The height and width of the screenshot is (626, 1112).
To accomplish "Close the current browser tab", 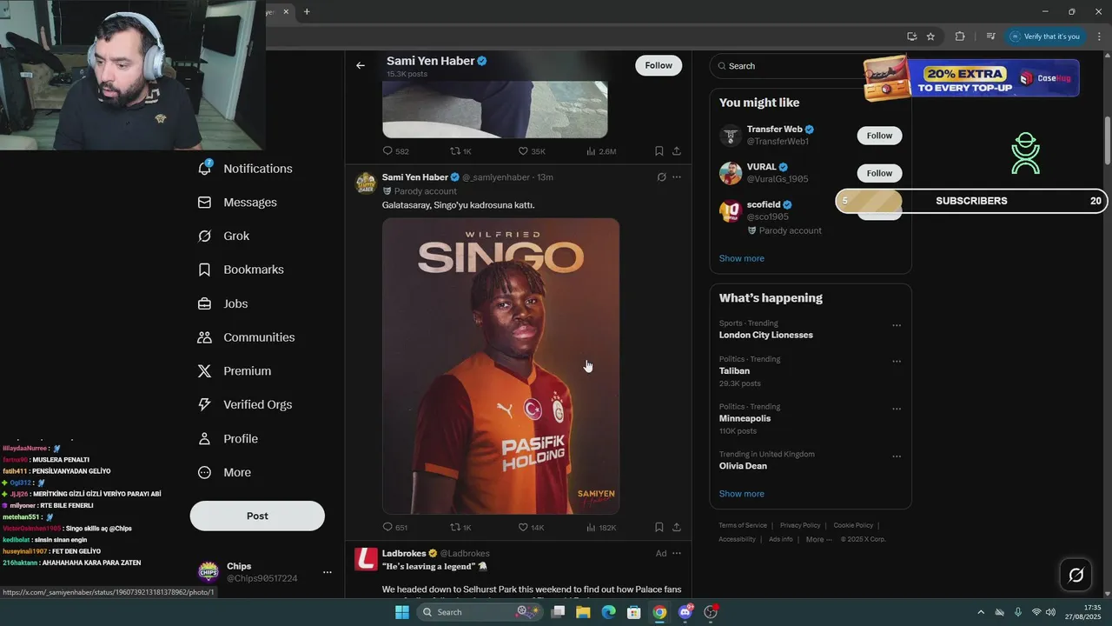I will [286, 11].
